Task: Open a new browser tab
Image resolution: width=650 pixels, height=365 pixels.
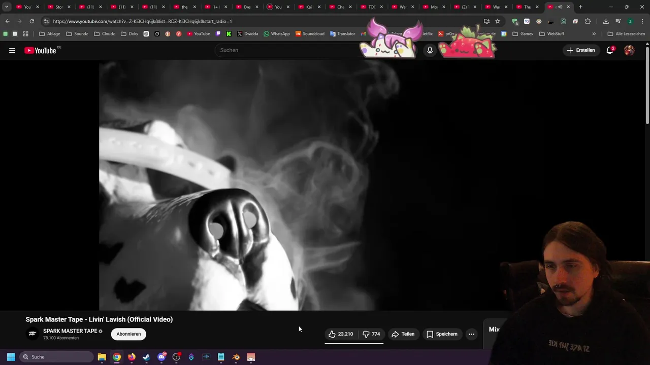Action: pyautogui.click(x=580, y=7)
